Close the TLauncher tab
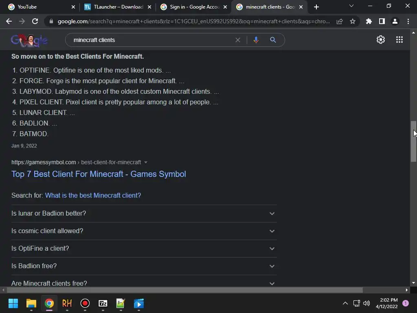 149,7
